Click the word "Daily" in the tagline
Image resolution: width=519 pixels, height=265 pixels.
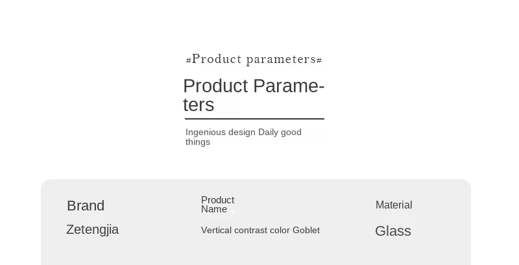click(x=268, y=132)
